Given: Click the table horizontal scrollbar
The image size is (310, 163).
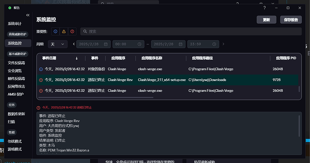Looking at the screenshot, I should [x=96, y=97].
